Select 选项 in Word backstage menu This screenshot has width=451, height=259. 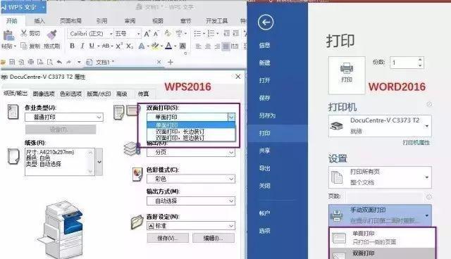click(x=264, y=231)
